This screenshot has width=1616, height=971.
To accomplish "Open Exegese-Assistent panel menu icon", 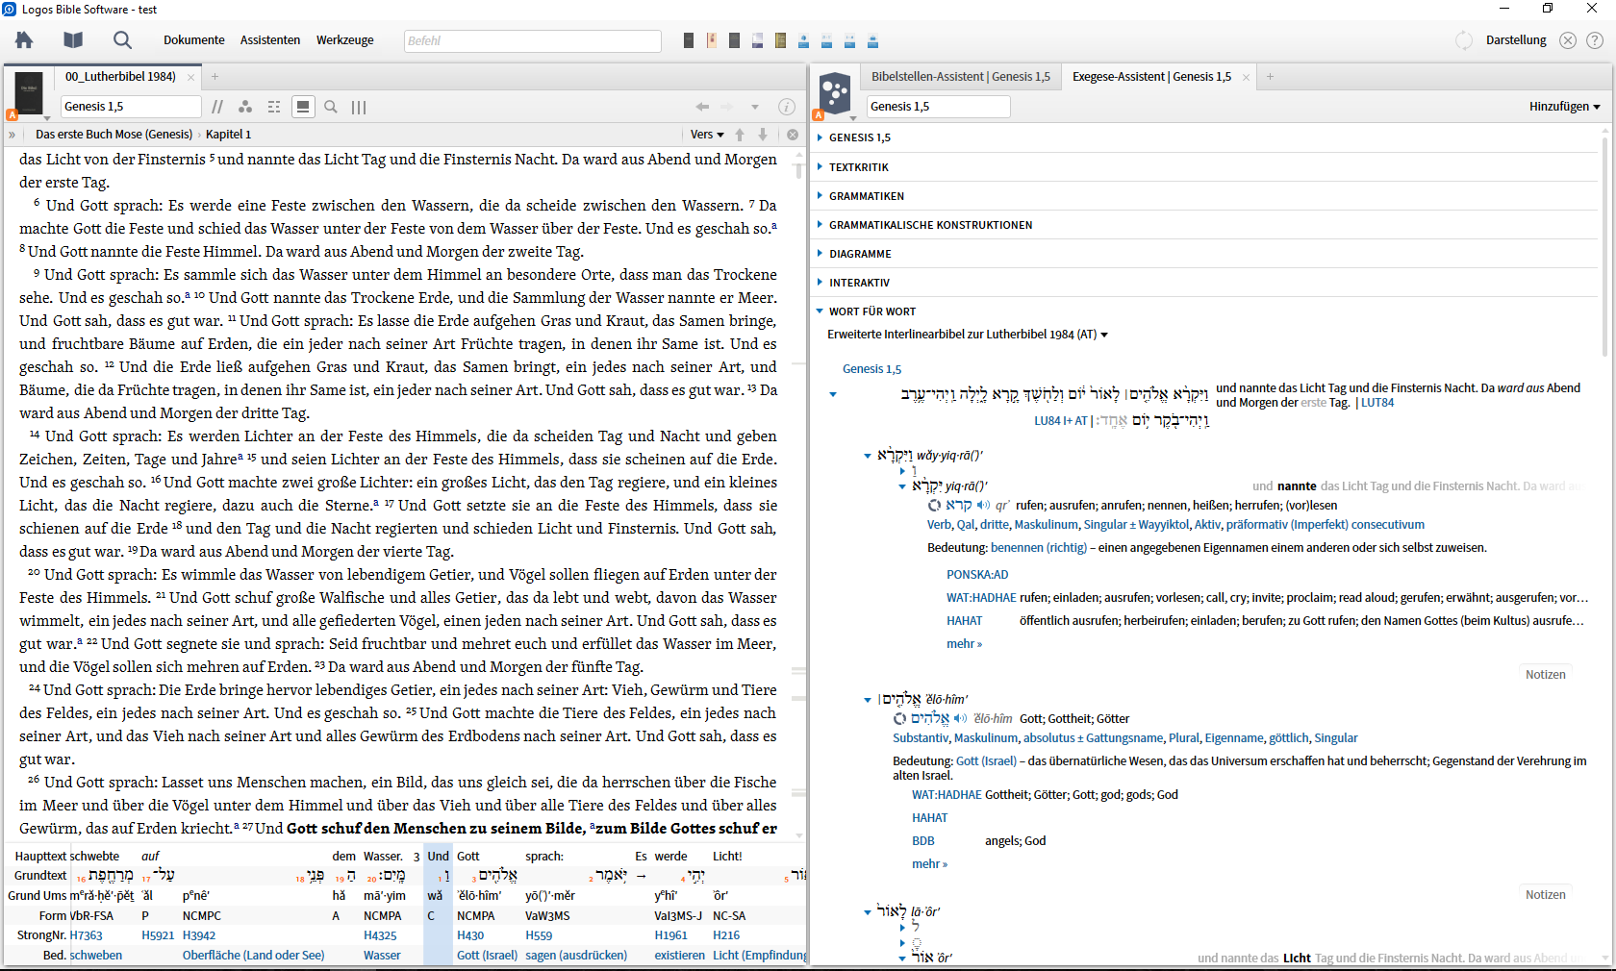I will (835, 94).
